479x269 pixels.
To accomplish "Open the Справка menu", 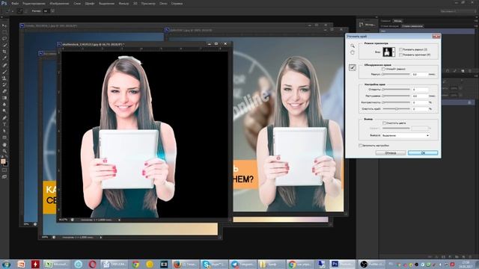I will click(177, 4).
